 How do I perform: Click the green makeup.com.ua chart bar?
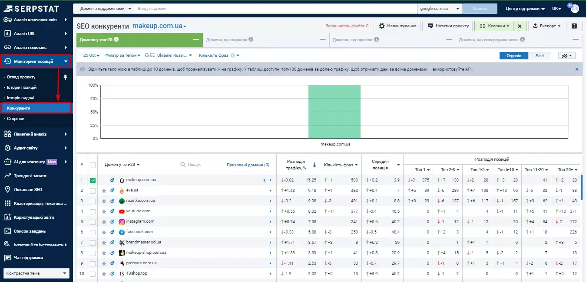tap(334, 112)
